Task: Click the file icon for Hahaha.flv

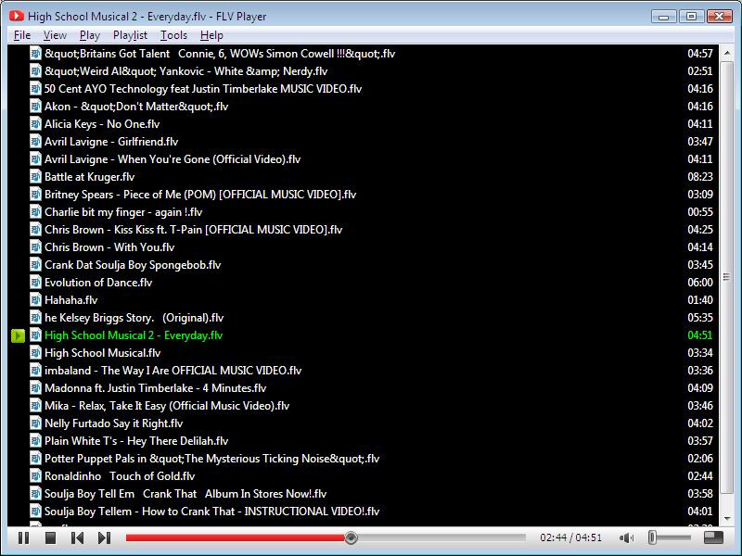Action: click(35, 300)
